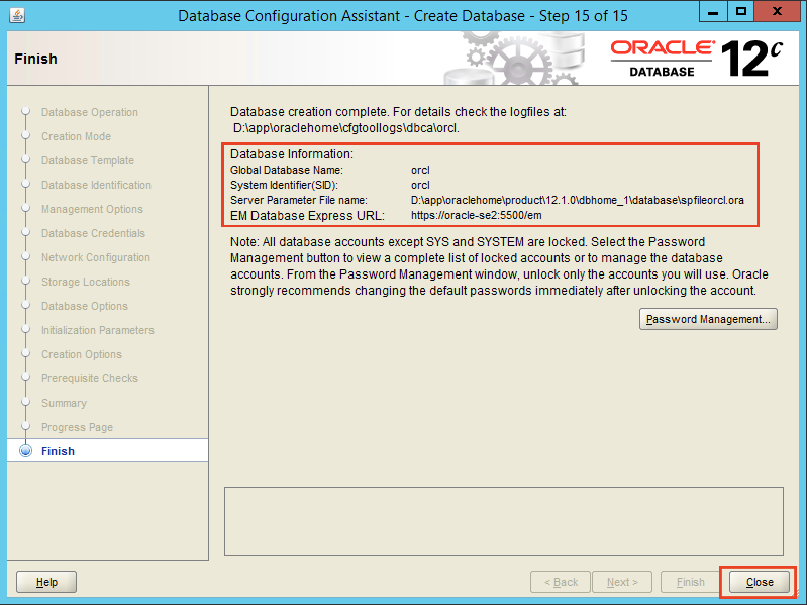807x605 pixels.
Task: Maximize the Database Configuration Assistant window
Action: 741,12
